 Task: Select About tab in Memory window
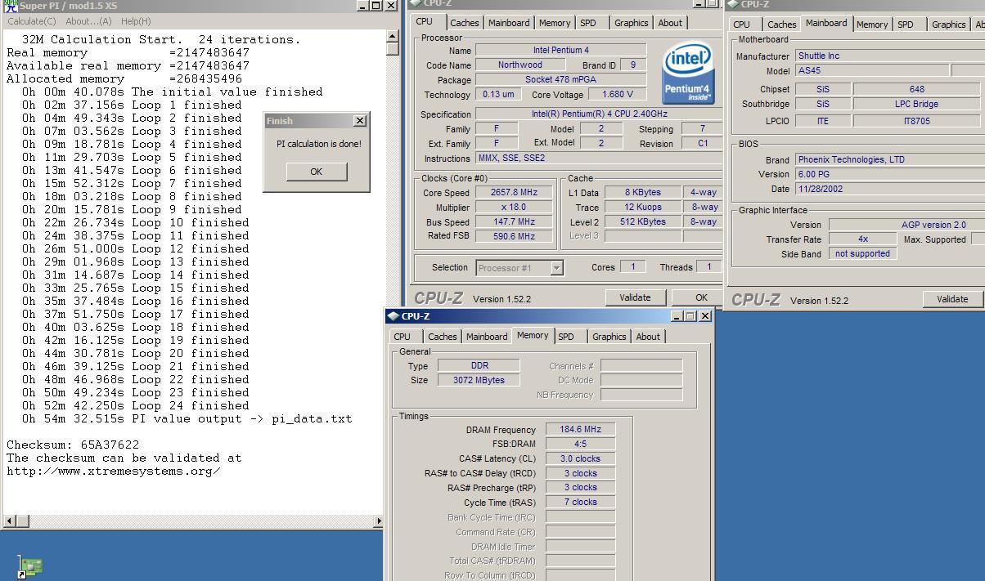click(648, 337)
